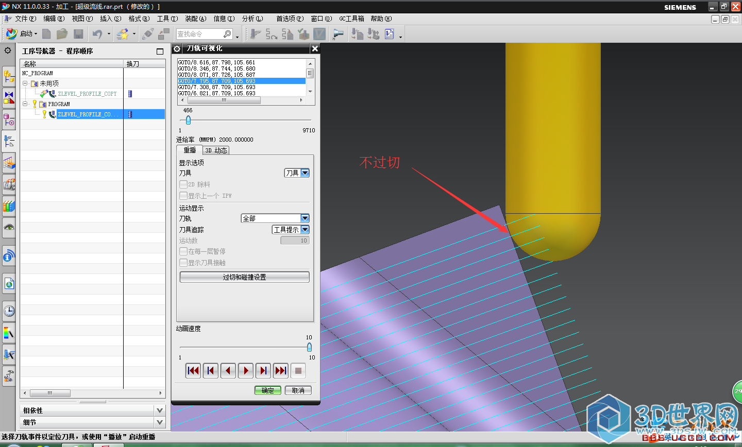Screen dimensions: 742x447
Task: Open the Operation Navigator sidebar tab
Action: click(x=9, y=141)
